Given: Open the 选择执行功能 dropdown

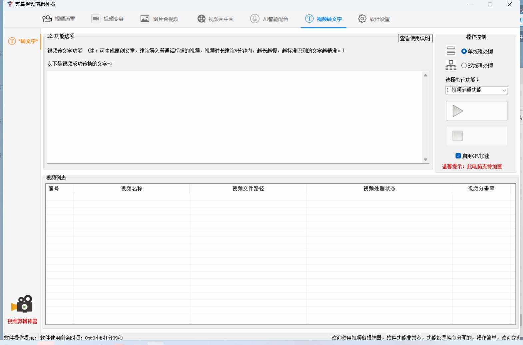Looking at the screenshot, I should click(x=477, y=90).
